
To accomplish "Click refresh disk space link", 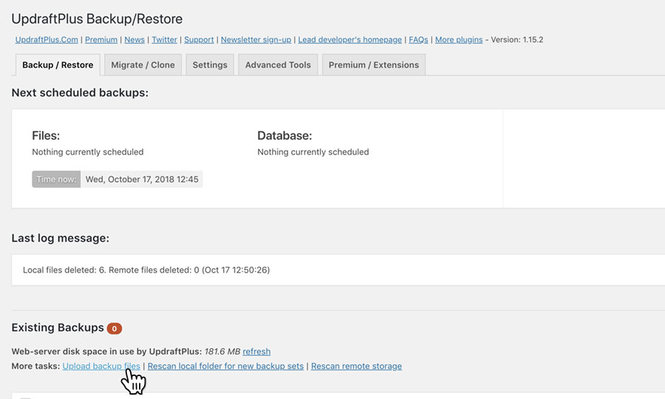I will coord(256,352).
